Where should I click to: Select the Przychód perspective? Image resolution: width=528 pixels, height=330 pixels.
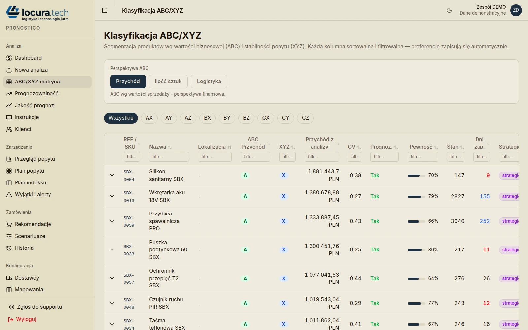(128, 82)
